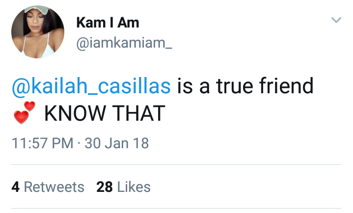Tap the larger lower red heart
This screenshot has width=353, height=213.
(x=21, y=117)
